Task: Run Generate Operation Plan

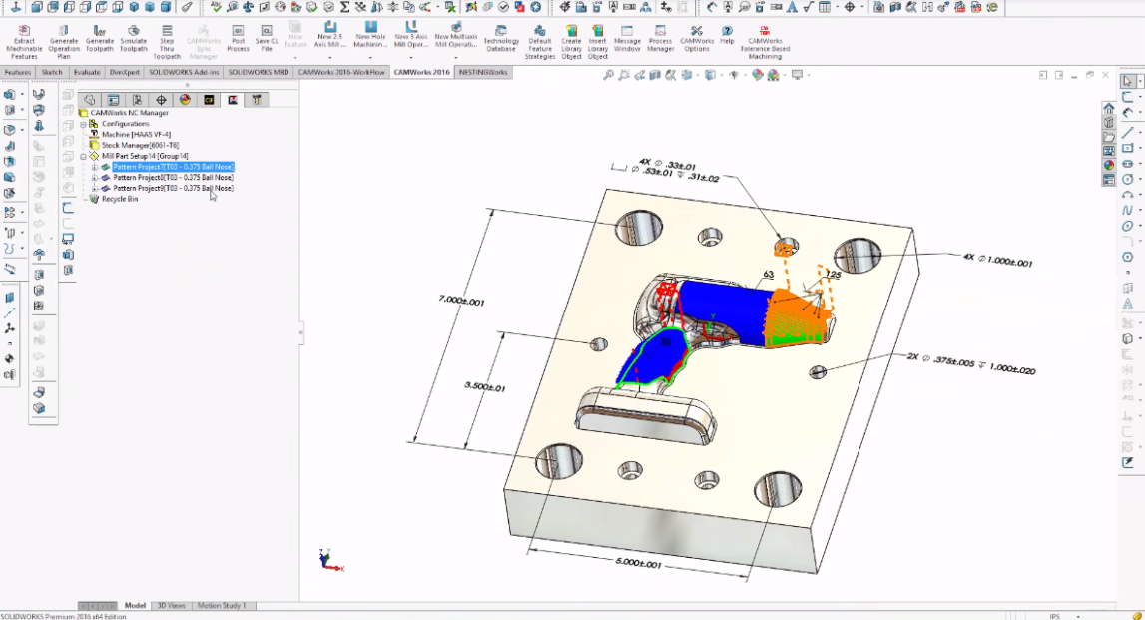Action: pyautogui.click(x=64, y=42)
